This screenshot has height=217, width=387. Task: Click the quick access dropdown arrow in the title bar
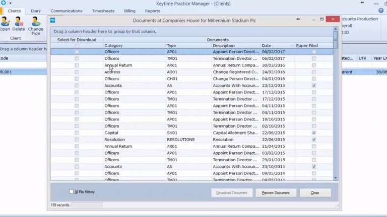click(x=11, y=3)
